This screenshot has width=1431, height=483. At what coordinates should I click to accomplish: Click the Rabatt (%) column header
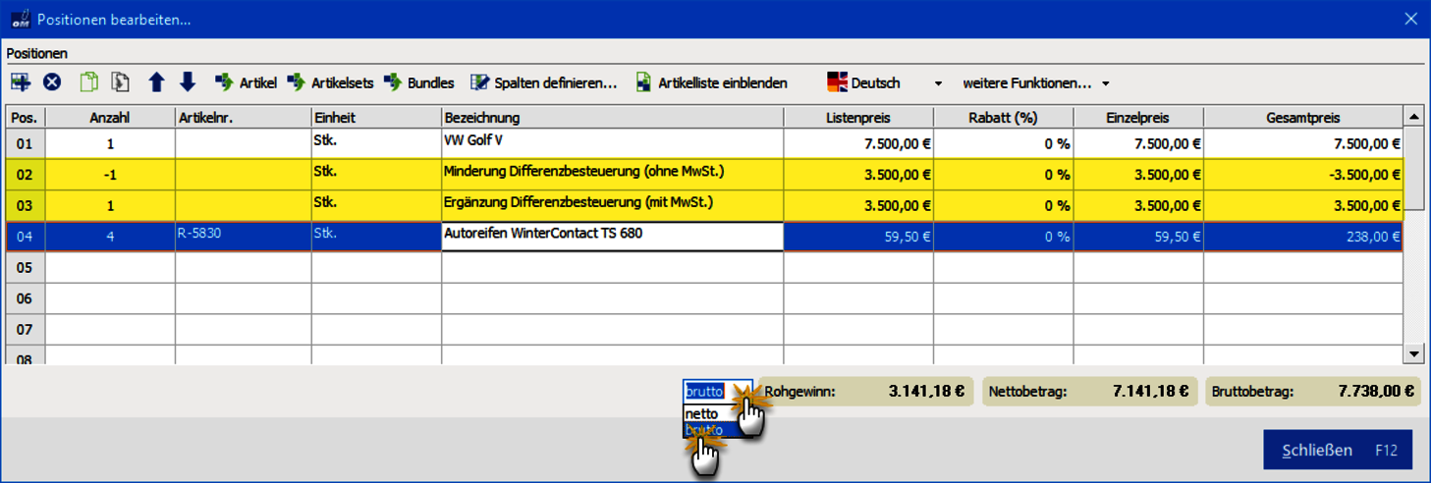1003,118
